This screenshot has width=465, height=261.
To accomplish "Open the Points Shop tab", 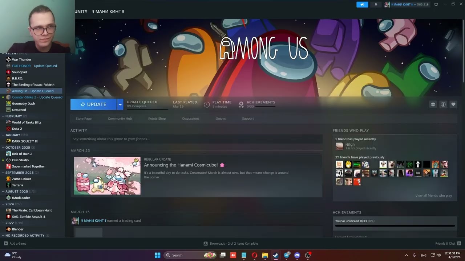I will pos(157,119).
